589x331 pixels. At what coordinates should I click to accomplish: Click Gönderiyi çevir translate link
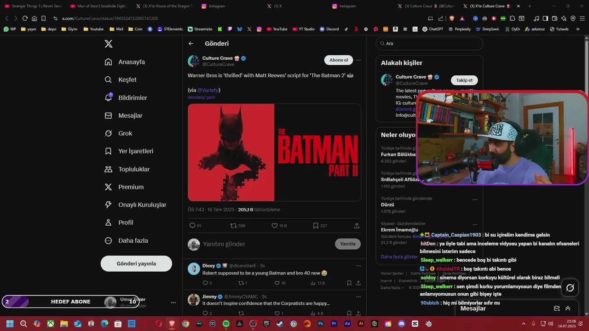click(201, 97)
